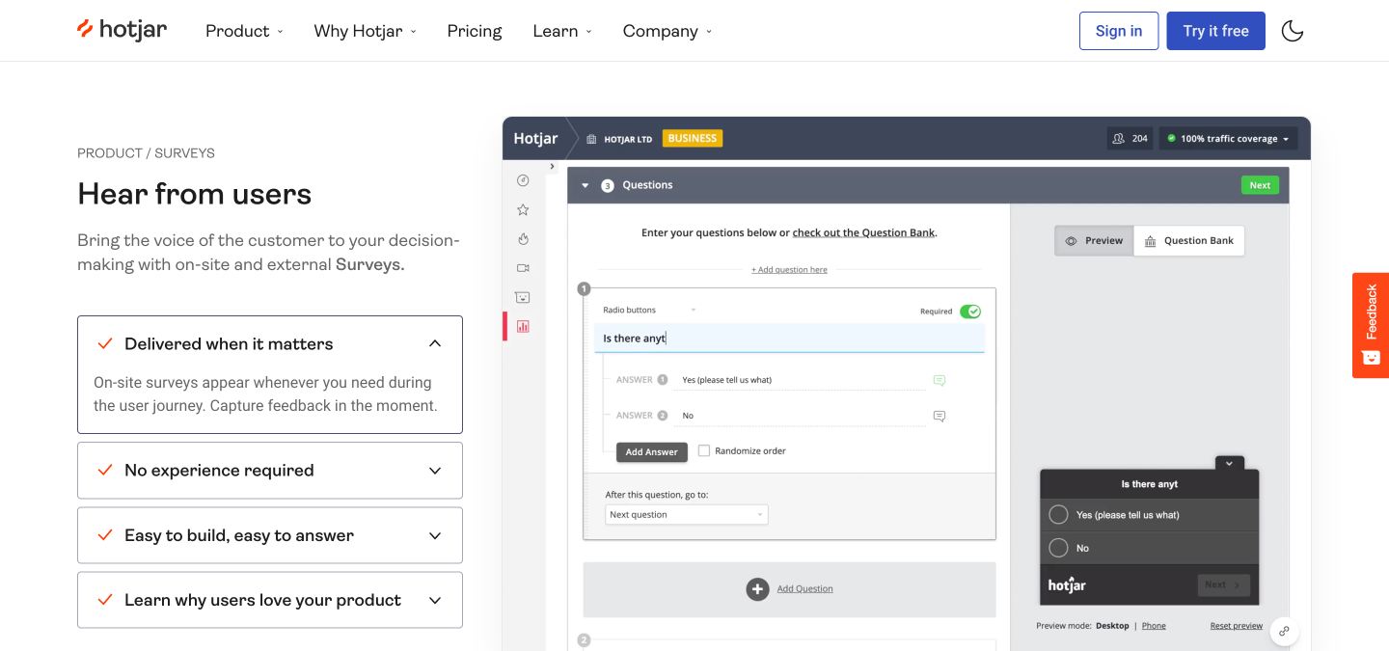Toggle dark mode moon icon
The height and width of the screenshot is (651, 1389).
pos(1293,31)
